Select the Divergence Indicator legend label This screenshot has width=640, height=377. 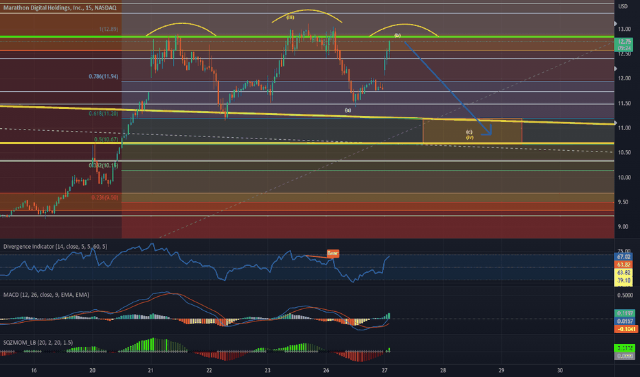[x=55, y=247]
